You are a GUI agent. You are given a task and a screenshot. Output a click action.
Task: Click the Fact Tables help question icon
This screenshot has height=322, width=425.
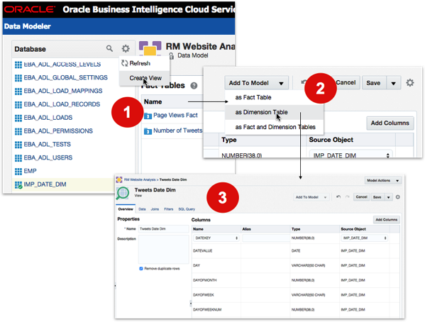pyautogui.click(x=194, y=86)
